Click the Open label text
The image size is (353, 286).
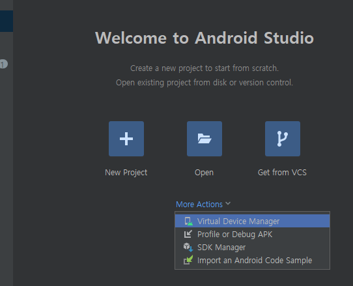click(x=204, y=173)
